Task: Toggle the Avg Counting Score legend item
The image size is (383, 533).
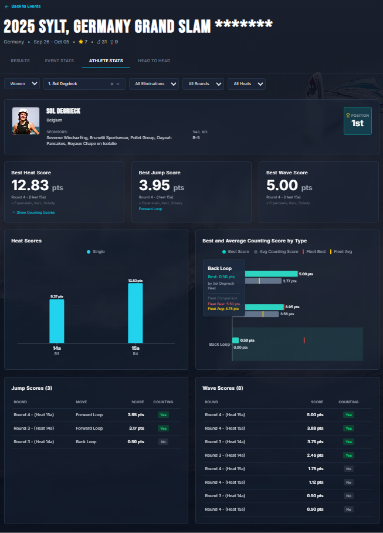Action: [x=276, y=252]
